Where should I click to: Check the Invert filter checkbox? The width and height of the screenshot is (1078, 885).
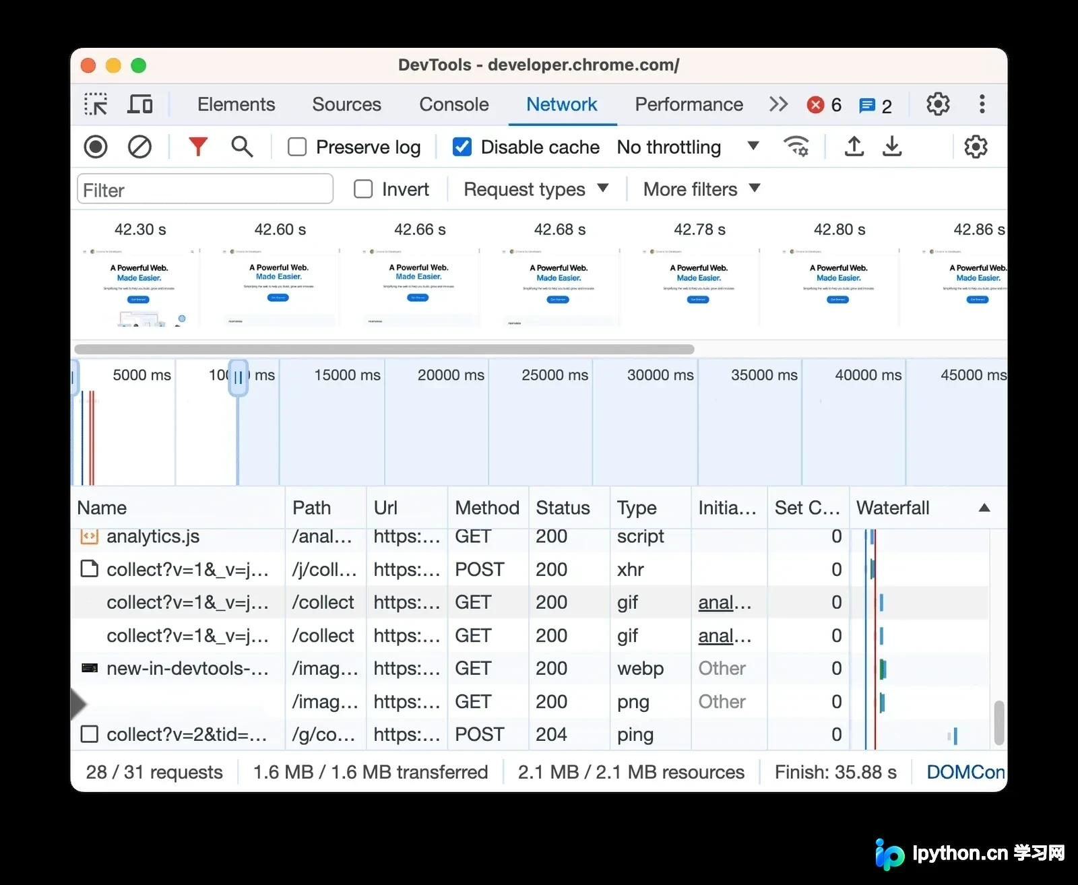[x=363, y=189]
